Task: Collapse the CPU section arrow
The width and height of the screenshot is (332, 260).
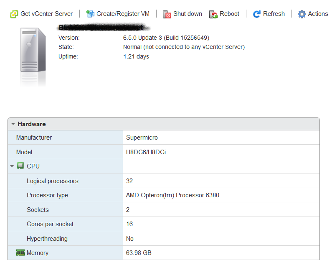Action: 12,166
